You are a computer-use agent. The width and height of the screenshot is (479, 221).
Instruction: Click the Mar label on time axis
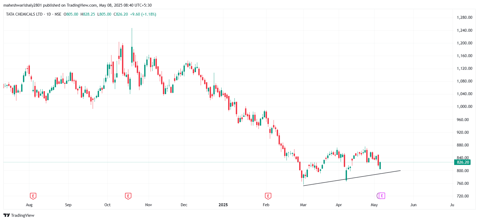pos(303,205)
